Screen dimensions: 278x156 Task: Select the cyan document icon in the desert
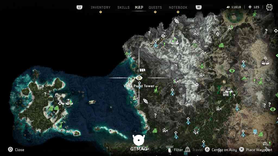(x=255, y=131)
